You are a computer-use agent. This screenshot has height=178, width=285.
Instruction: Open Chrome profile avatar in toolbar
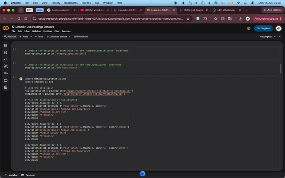point(248,18)
